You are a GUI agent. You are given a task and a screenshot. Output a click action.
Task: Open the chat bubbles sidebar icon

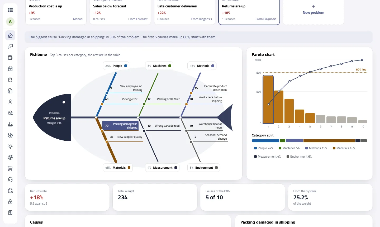tap(10, 46)
